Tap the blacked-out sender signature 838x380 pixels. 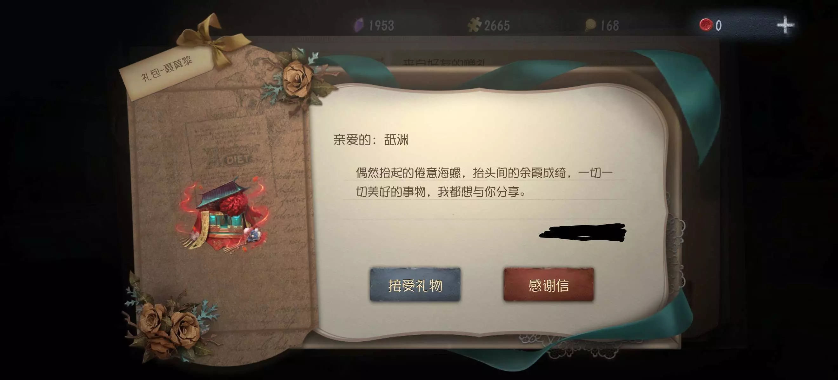(582, 232)
